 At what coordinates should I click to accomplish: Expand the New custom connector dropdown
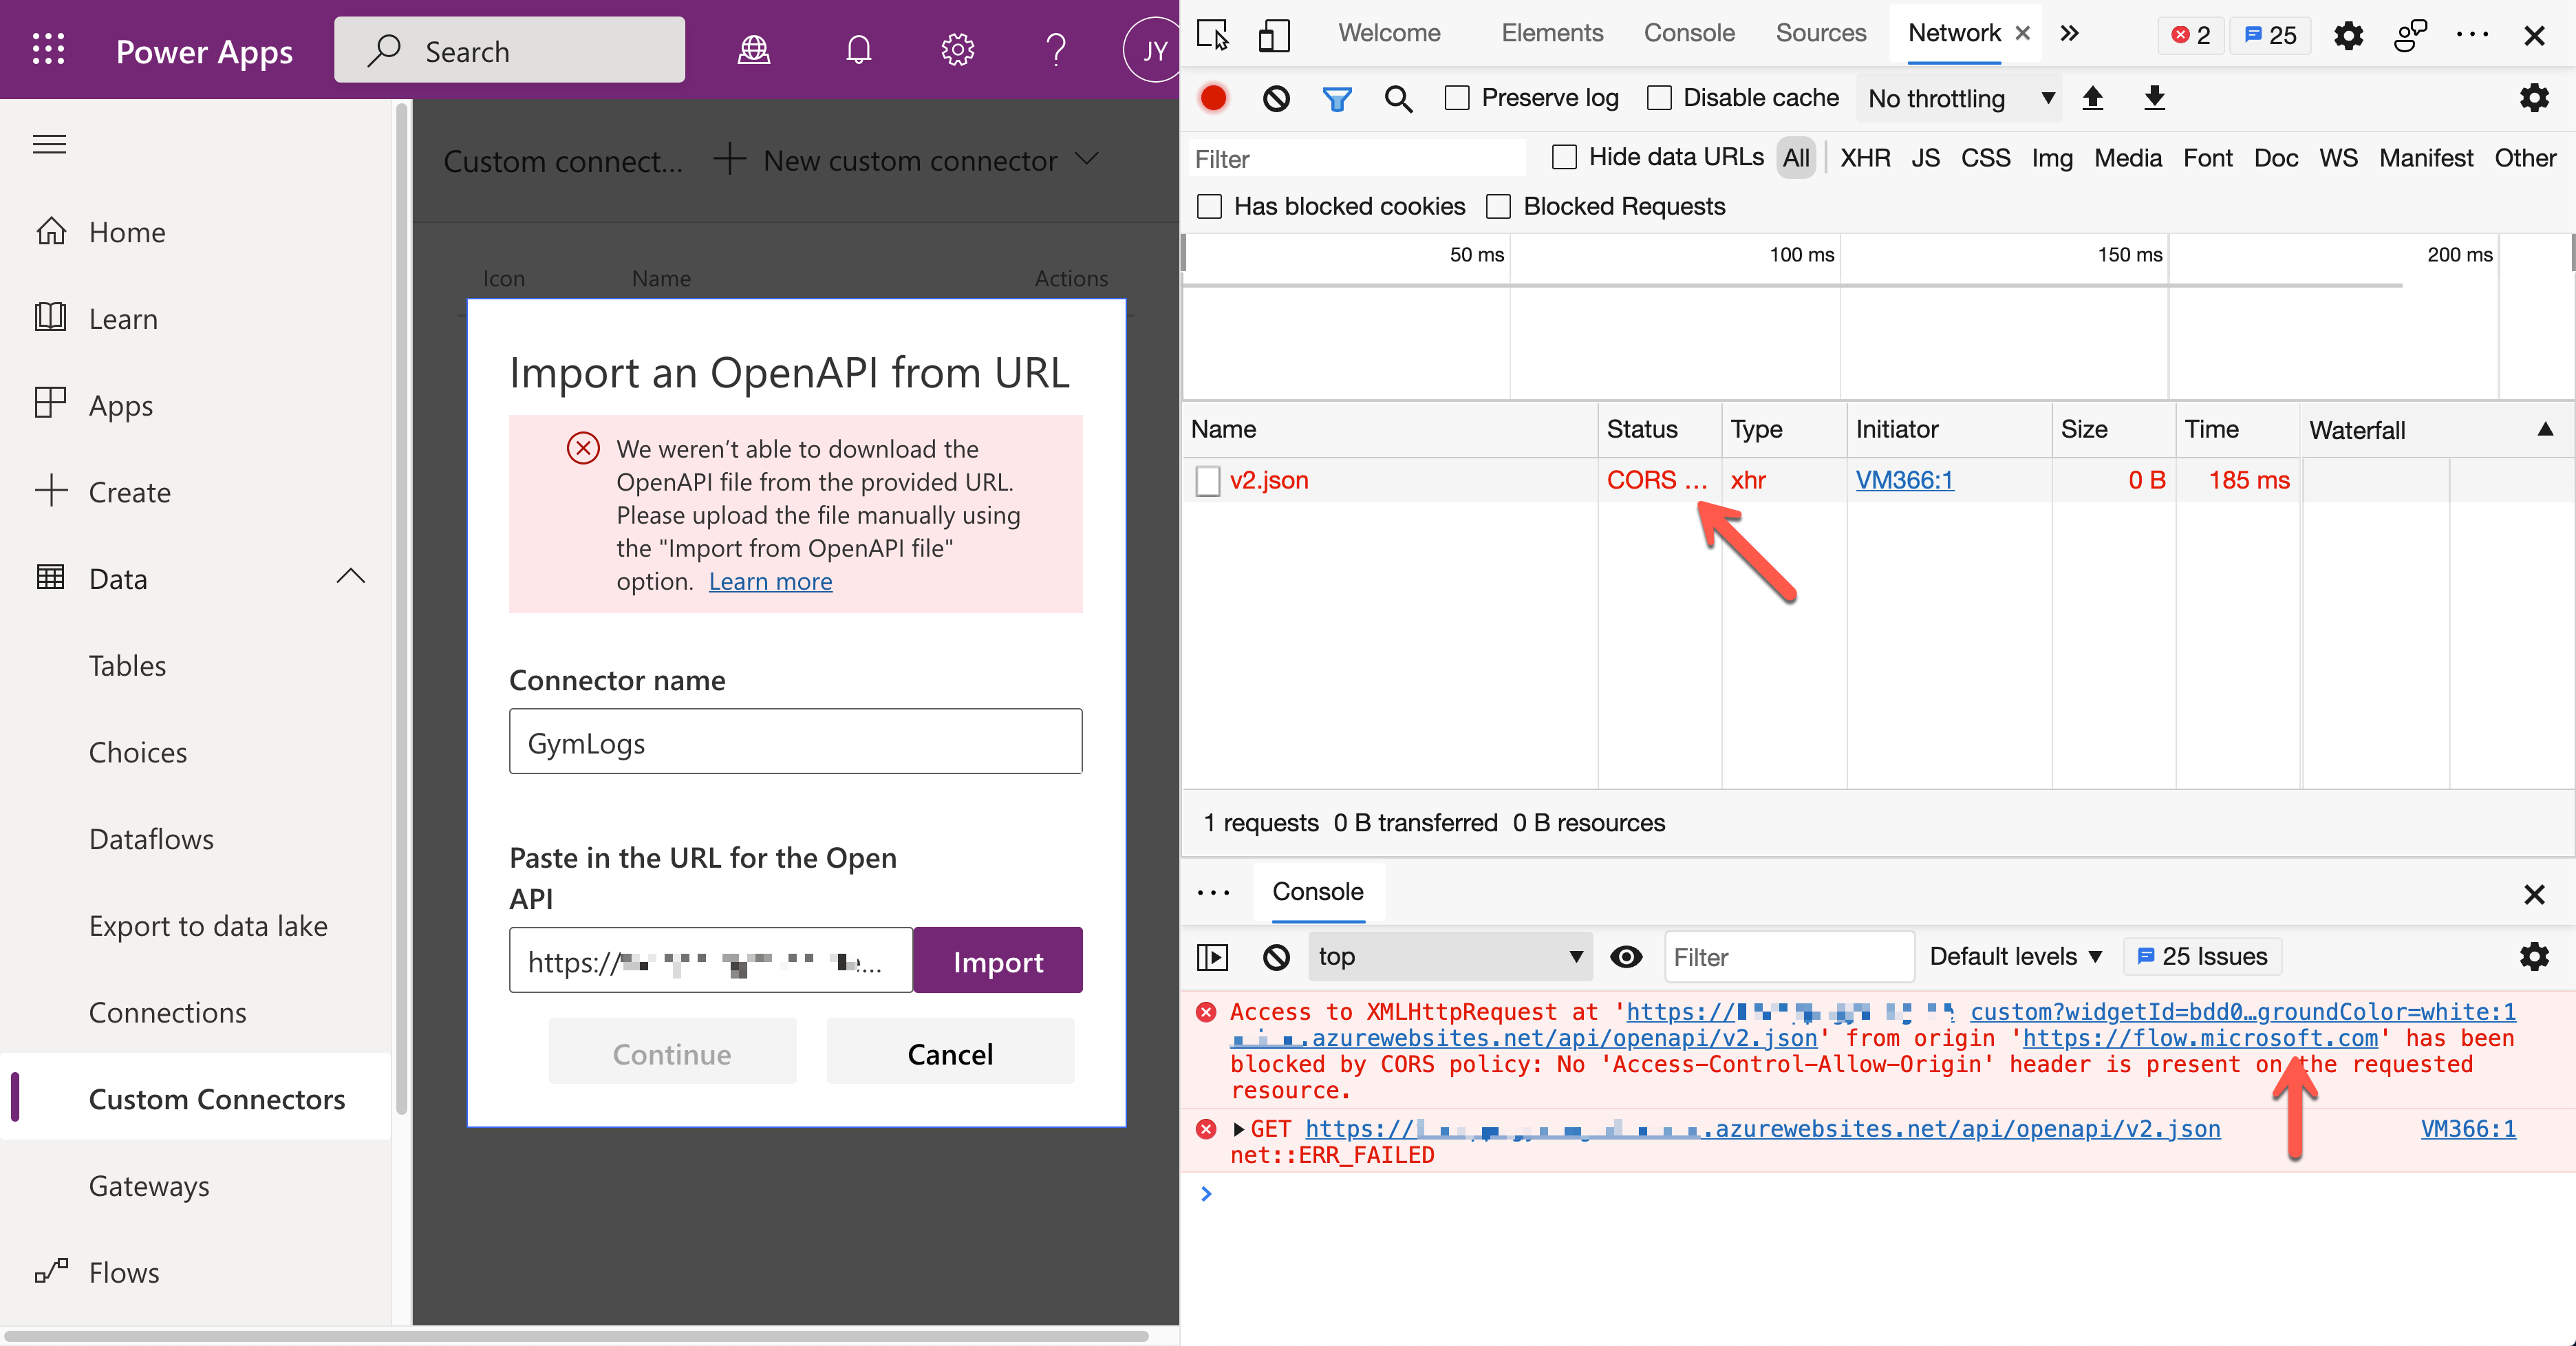coord(1087,160)
